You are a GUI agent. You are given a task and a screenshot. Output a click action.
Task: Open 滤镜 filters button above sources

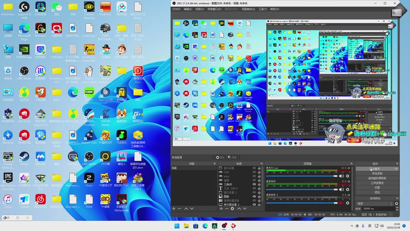coord(232,158)
